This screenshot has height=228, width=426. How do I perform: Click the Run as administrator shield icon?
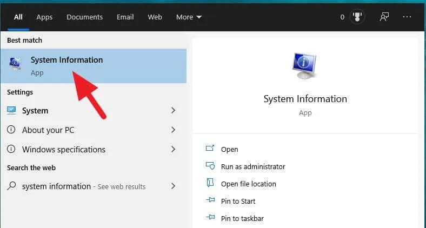(x=210, y=165)
